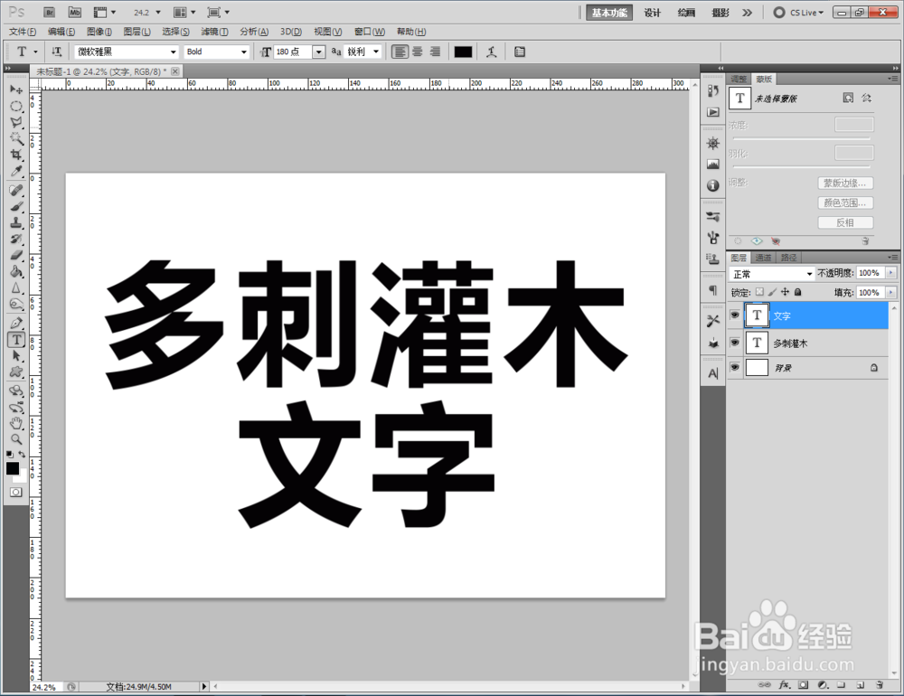904x696 pixels.
Task: Open CS Live menu
Action: tap(798, 12)
